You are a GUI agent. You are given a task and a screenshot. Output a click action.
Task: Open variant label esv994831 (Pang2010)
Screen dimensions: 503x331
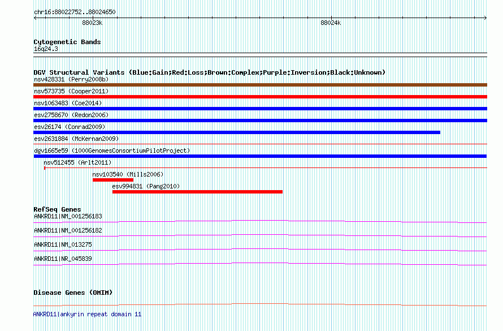146,186
